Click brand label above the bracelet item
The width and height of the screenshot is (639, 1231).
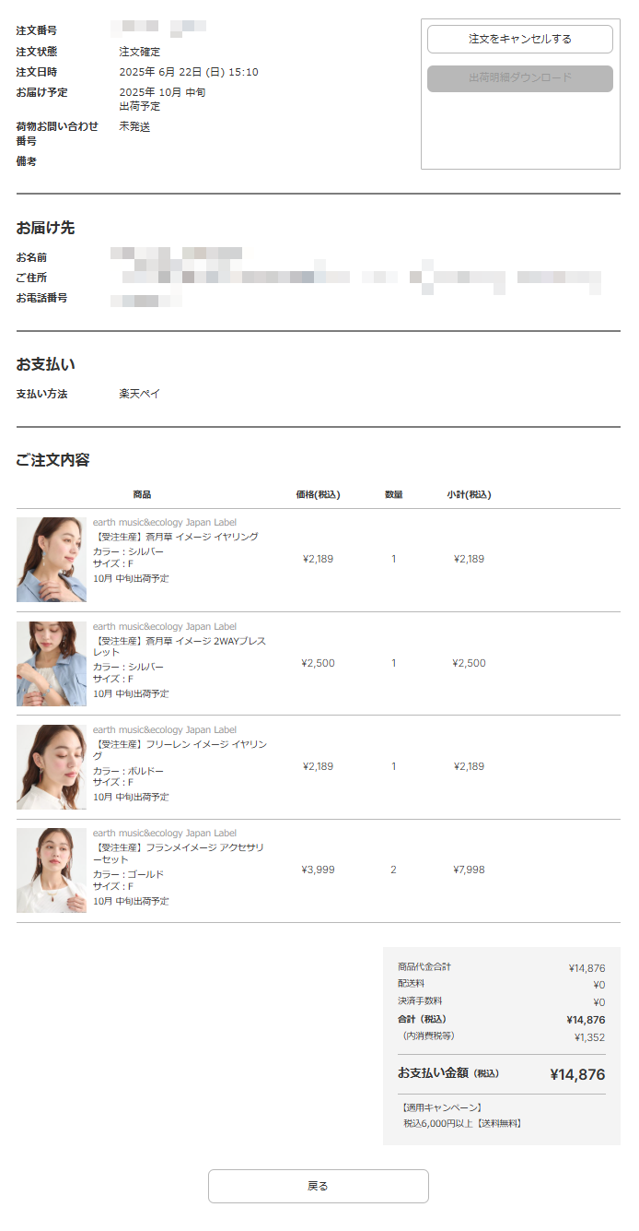(x=165, y=627)
